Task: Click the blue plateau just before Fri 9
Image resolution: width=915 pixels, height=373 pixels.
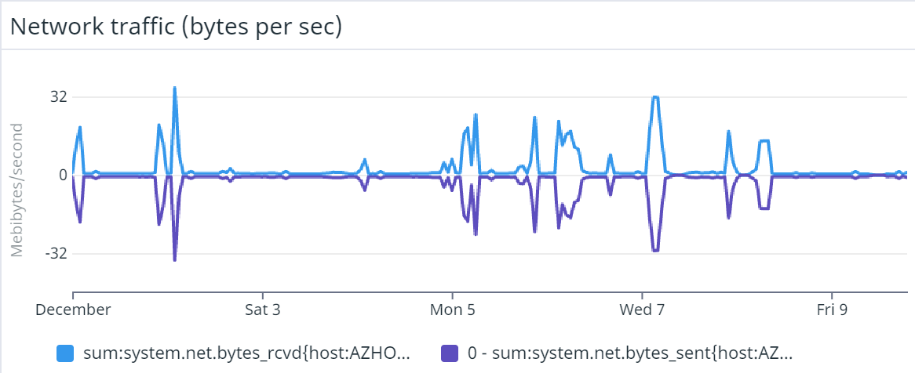Action: tap(764, 141)
